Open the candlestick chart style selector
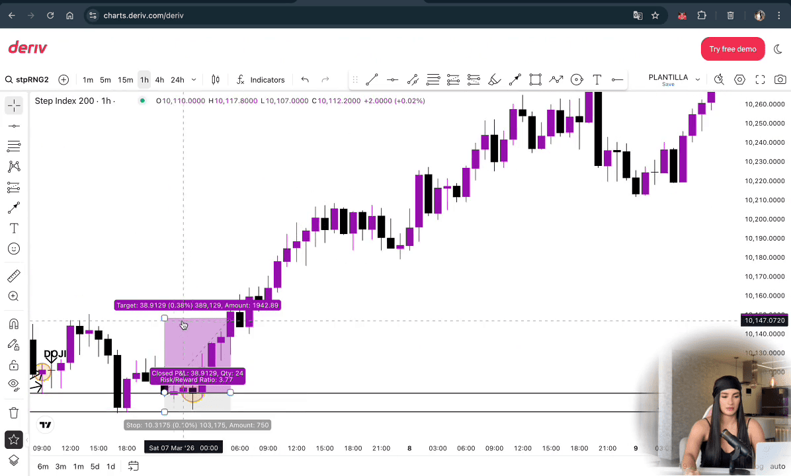Screen dimensions: 791x476 [216, 80]
